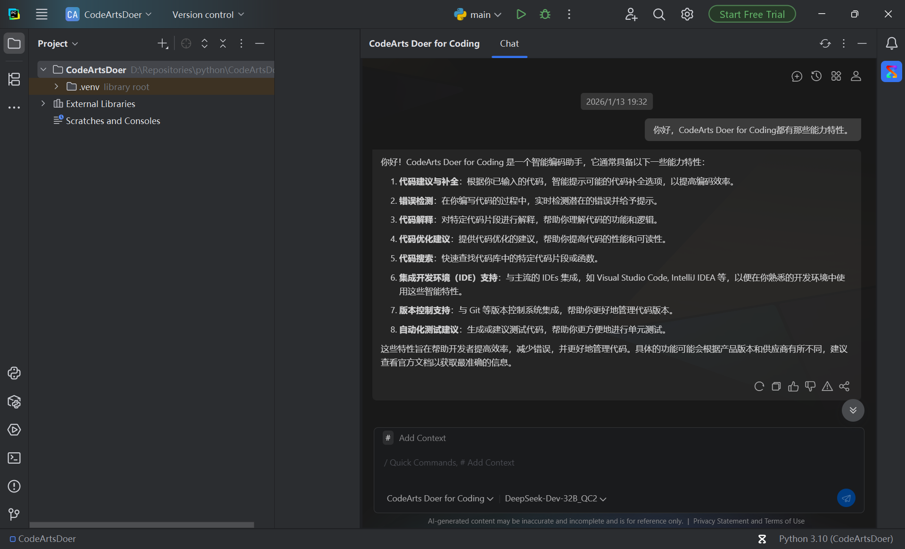Screen dimensions: 905x549
Task: Open the Privacy Statement and Terms of Use link
Action: tap(749, 521)
